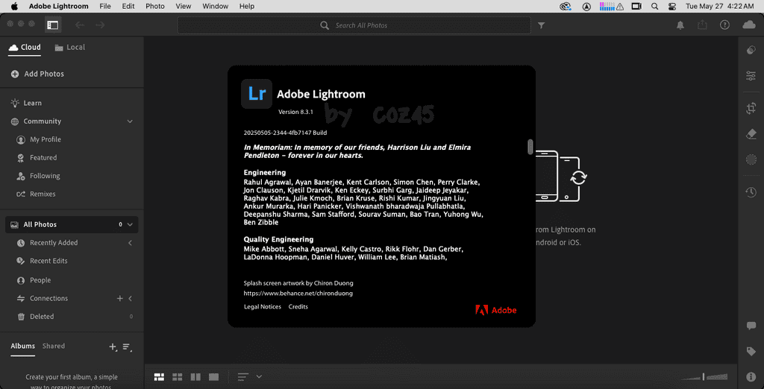Click the Search All Photos field
Viewport: 764px width, 389px height.
[x=354, y=25]
